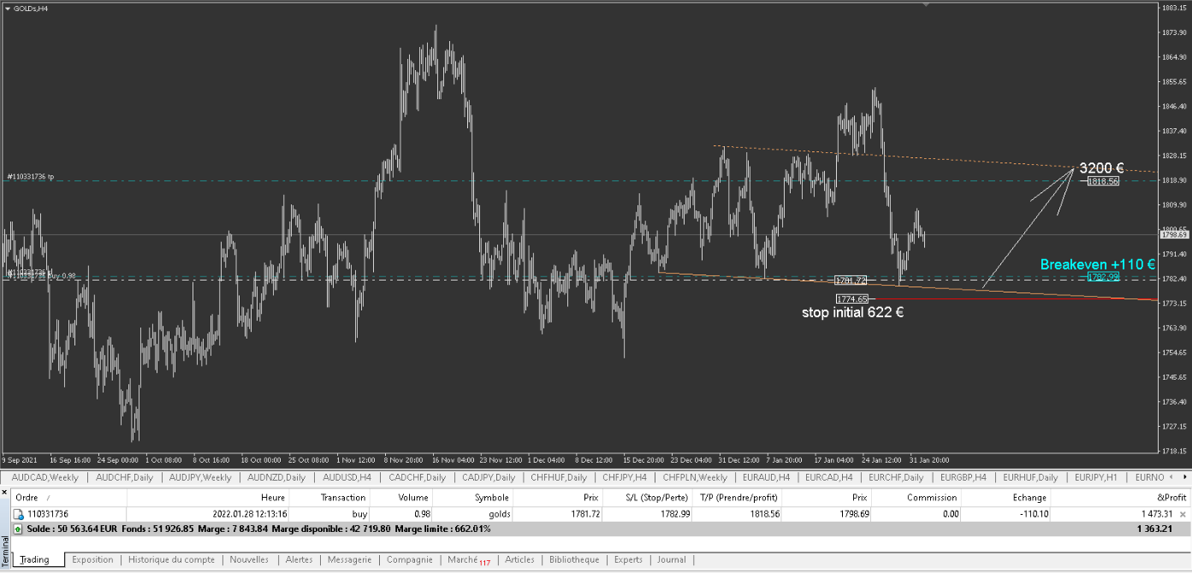Image resolution: width=1192 pixels, height=573 pixels.
Task: Select the red stop line at 1774.65
Action: pos(851,298)
